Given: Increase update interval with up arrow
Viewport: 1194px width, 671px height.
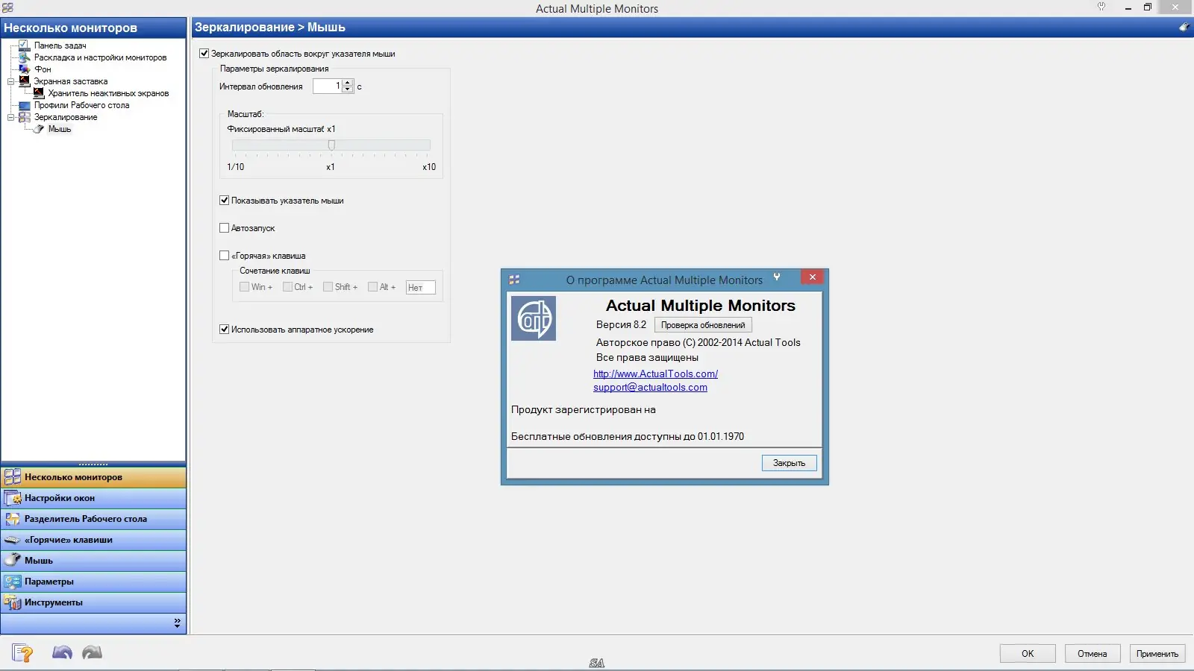Looking at the screenshot, I should pyautogui.click(x=347, y=83).
